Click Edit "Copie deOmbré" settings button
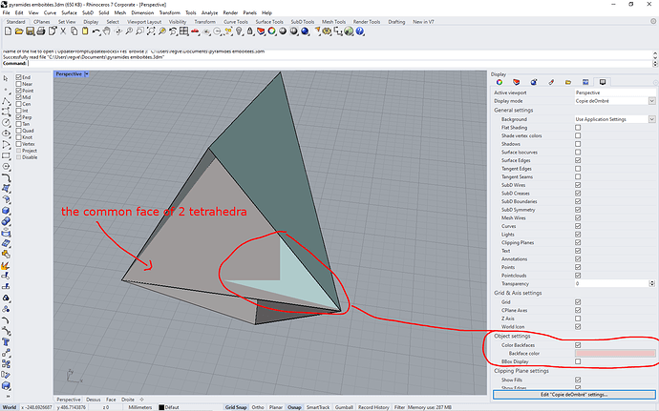 pyautogui.click(x=573, y=393)
